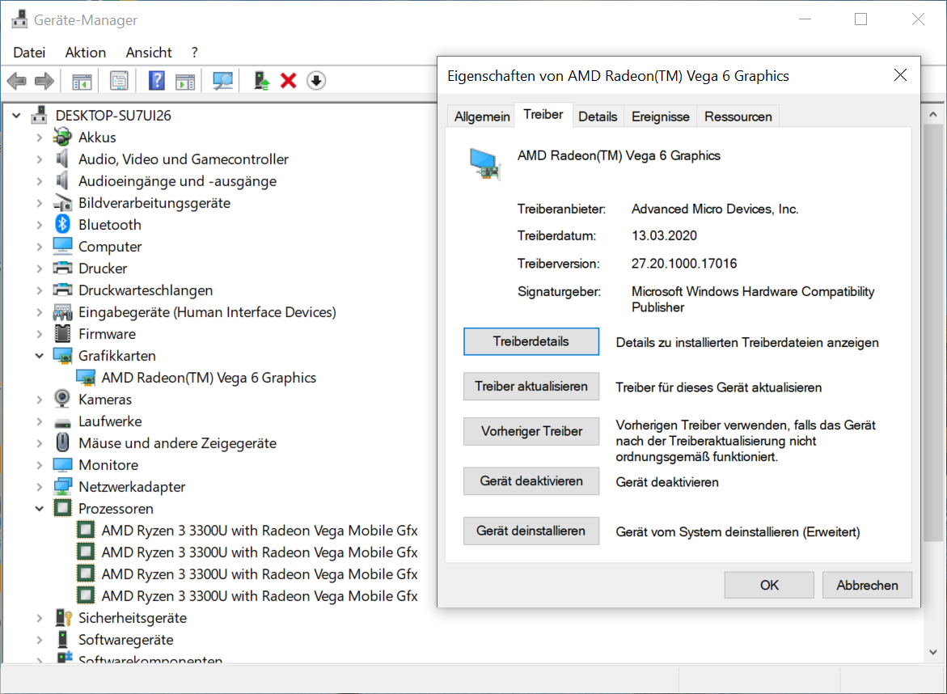Screen dimensions: 947x694
Task: Click the show/hide console tree icon
Action: [82, 81]
